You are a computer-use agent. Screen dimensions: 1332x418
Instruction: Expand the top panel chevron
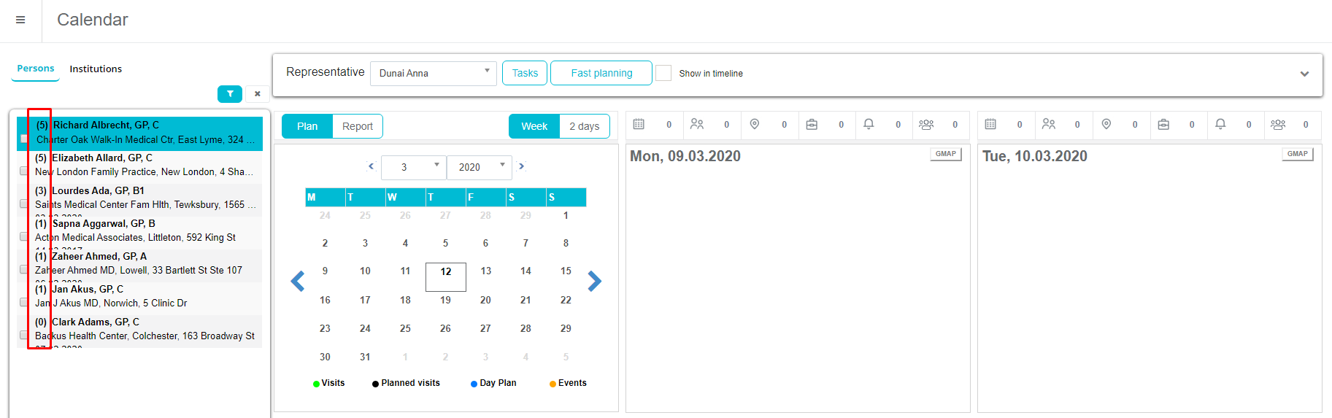pyautogui.click(x=1304, y=74)
